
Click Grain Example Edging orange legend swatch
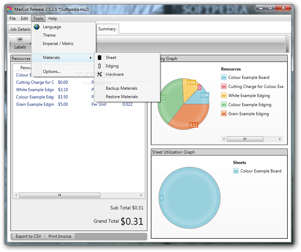[x=223, y=114]
